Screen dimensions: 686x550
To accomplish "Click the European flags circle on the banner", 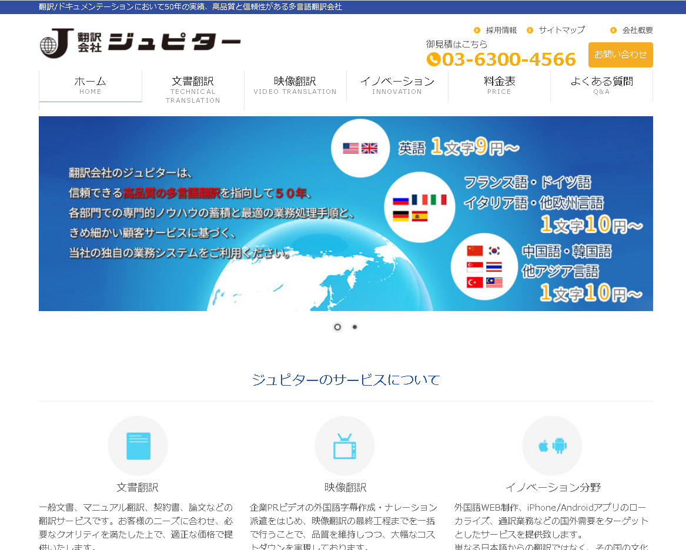I will [419, 207].
